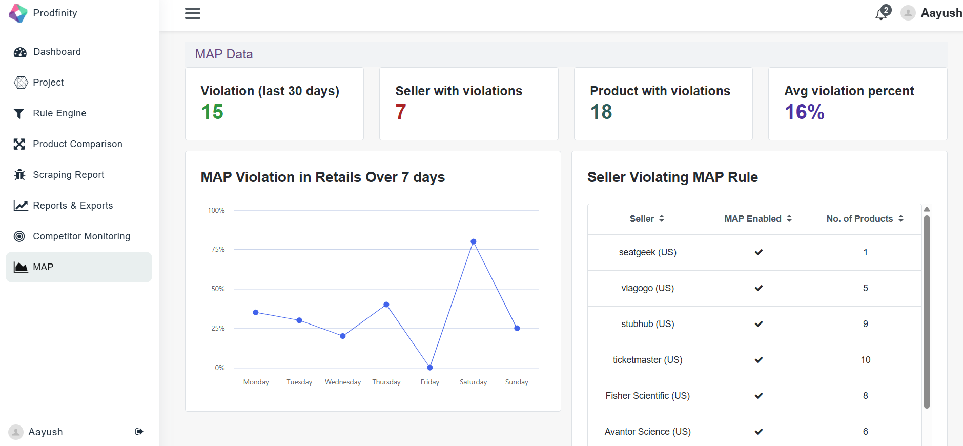Sort by No. of Products arrows
Viewport: 963px width, 446px height.
coord(901,219)
